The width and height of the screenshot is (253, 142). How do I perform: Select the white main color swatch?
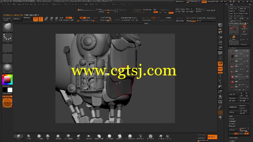(x=10, y=90)
